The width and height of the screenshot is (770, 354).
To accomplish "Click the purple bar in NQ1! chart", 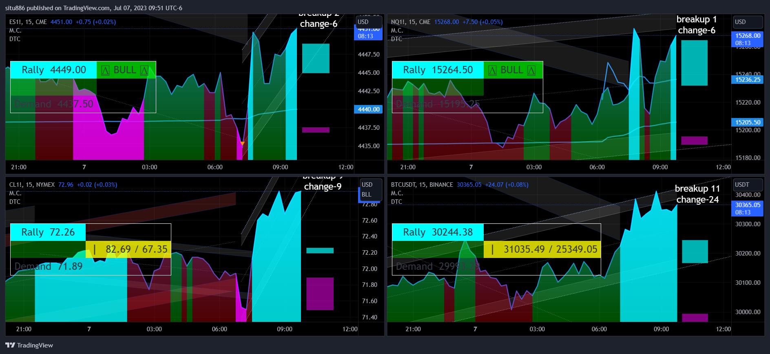I will 694,141.
